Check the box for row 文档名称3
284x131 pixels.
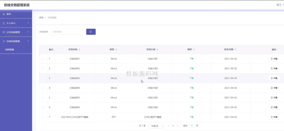43,78
